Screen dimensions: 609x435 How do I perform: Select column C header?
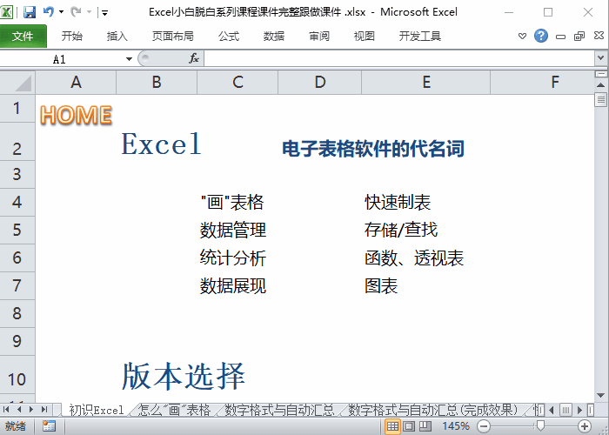click(238, 83)
